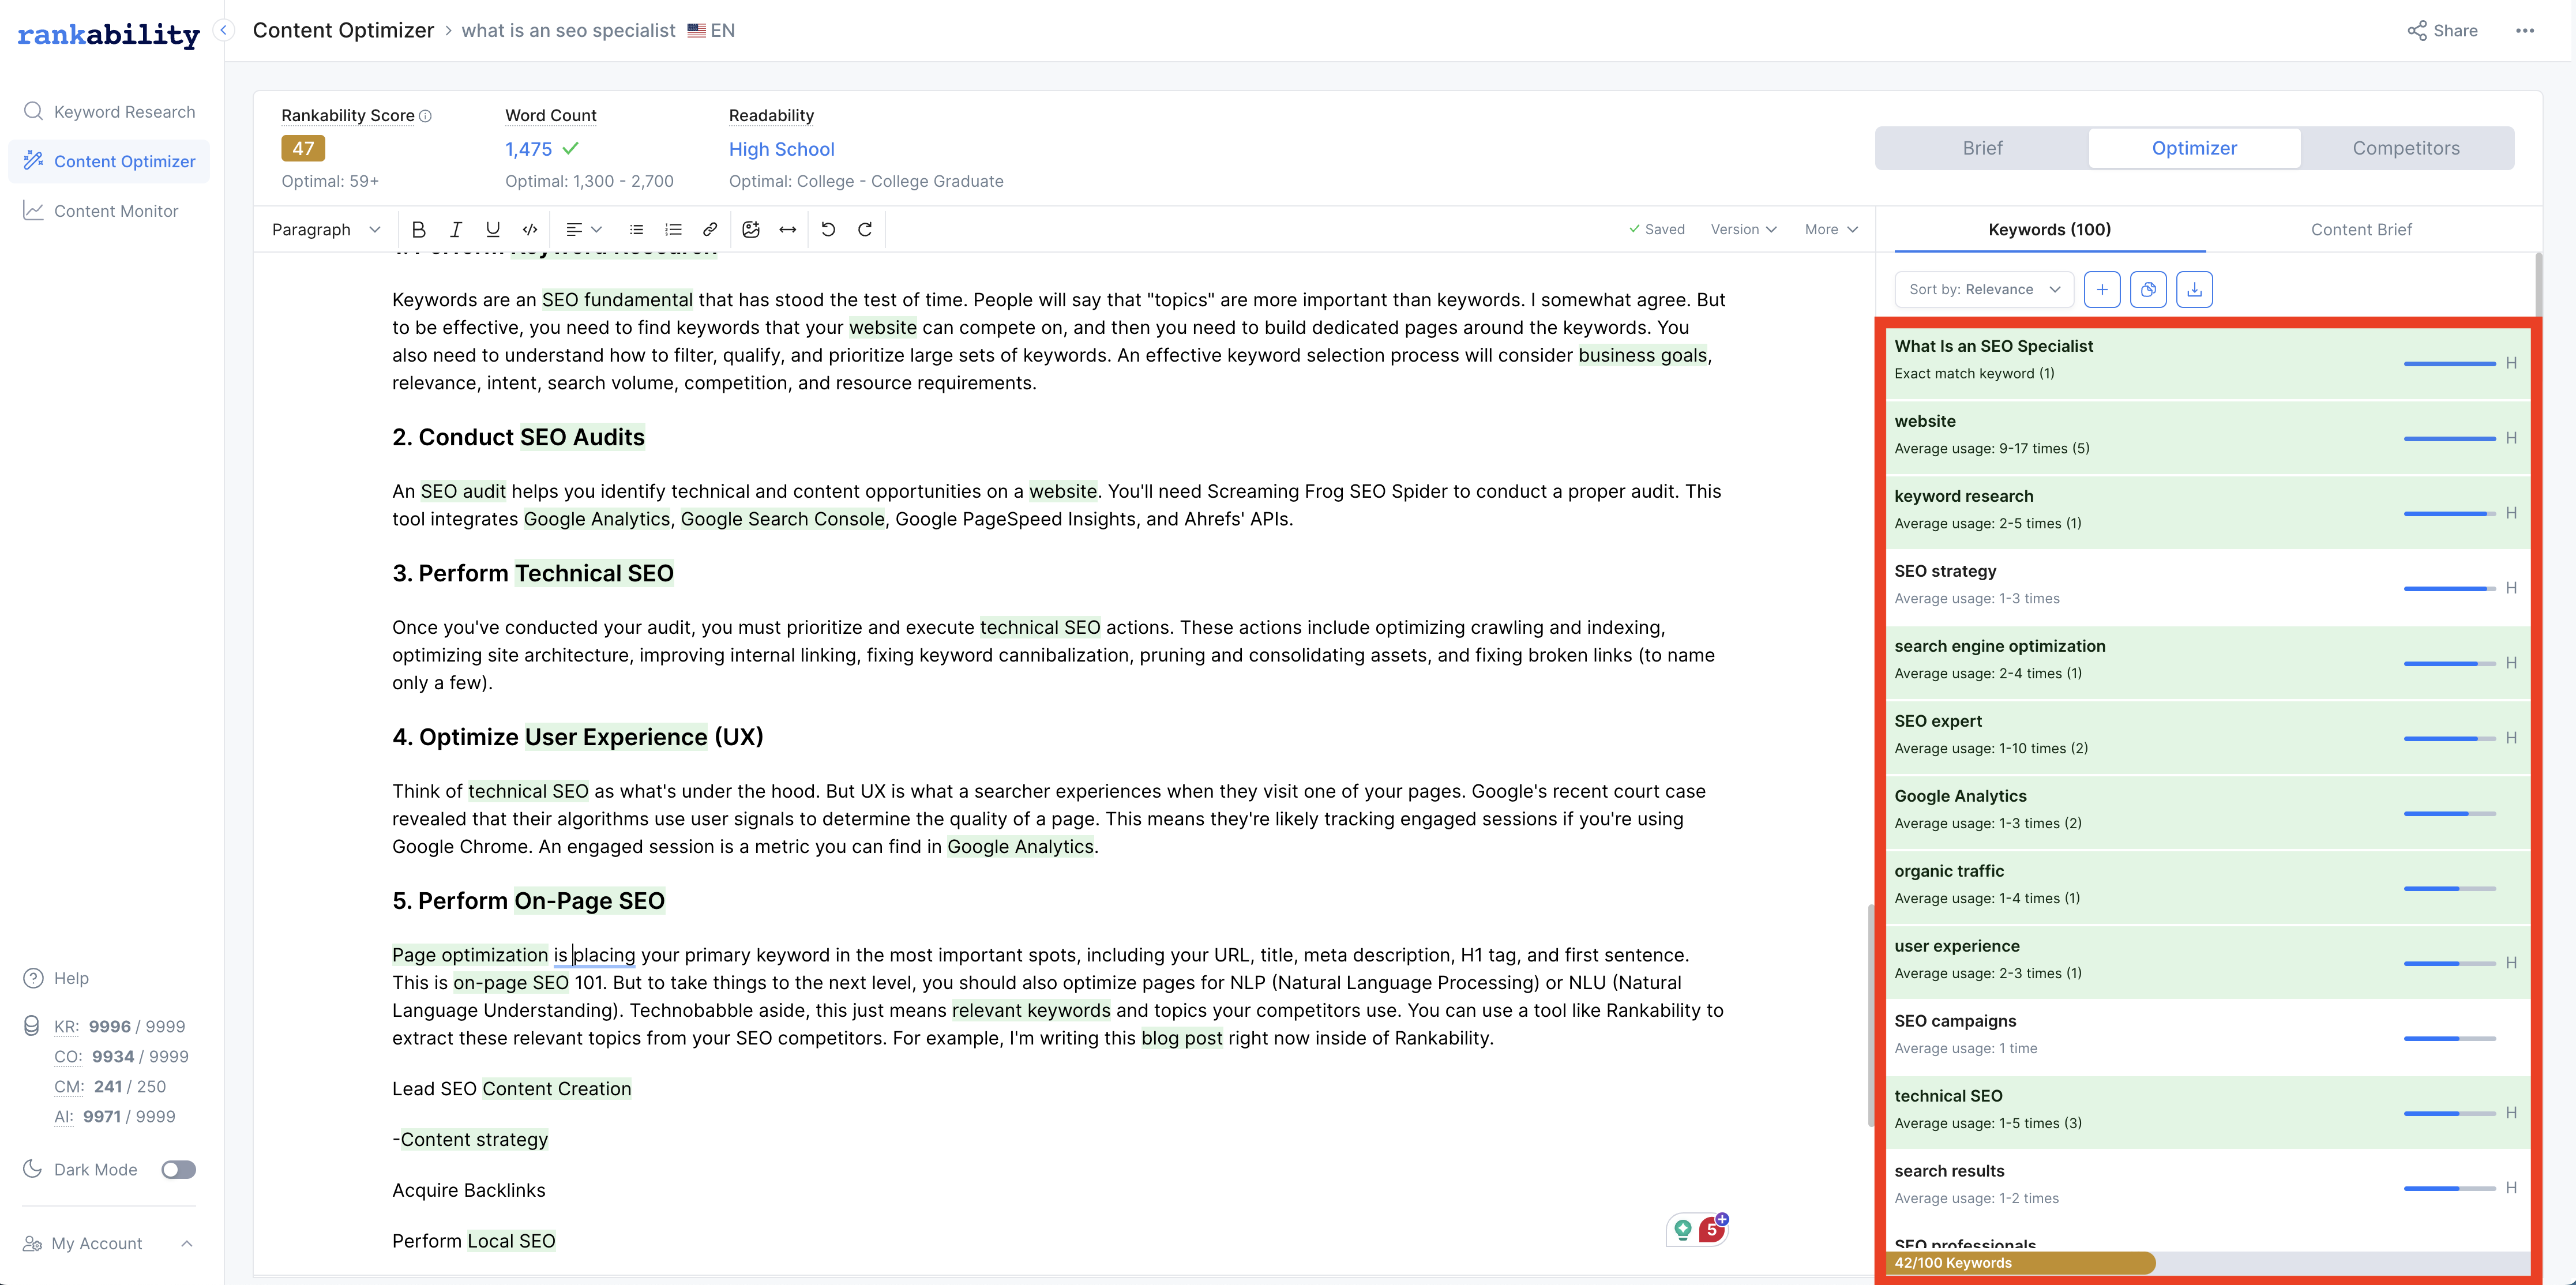Click the EN language flag indicator
2576x1285 pixels.
pyautogui.click(x=711, y=30)
